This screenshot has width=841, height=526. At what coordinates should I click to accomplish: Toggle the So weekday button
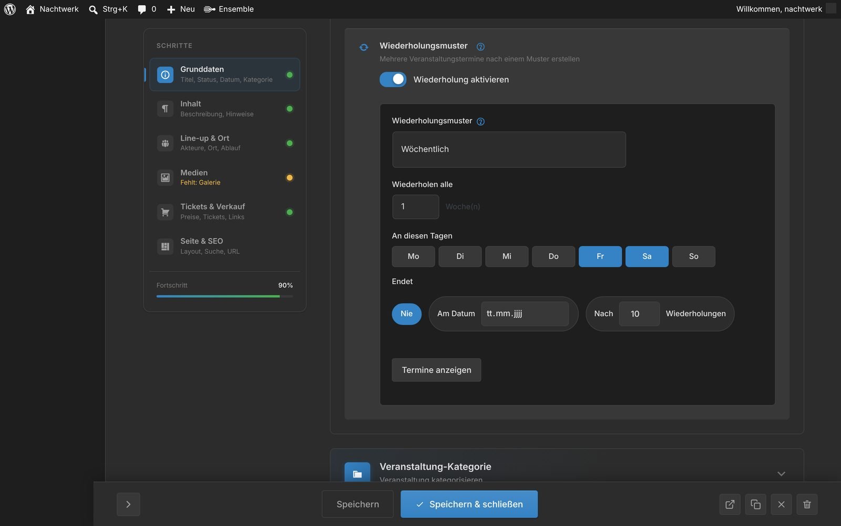coord(694,257)
